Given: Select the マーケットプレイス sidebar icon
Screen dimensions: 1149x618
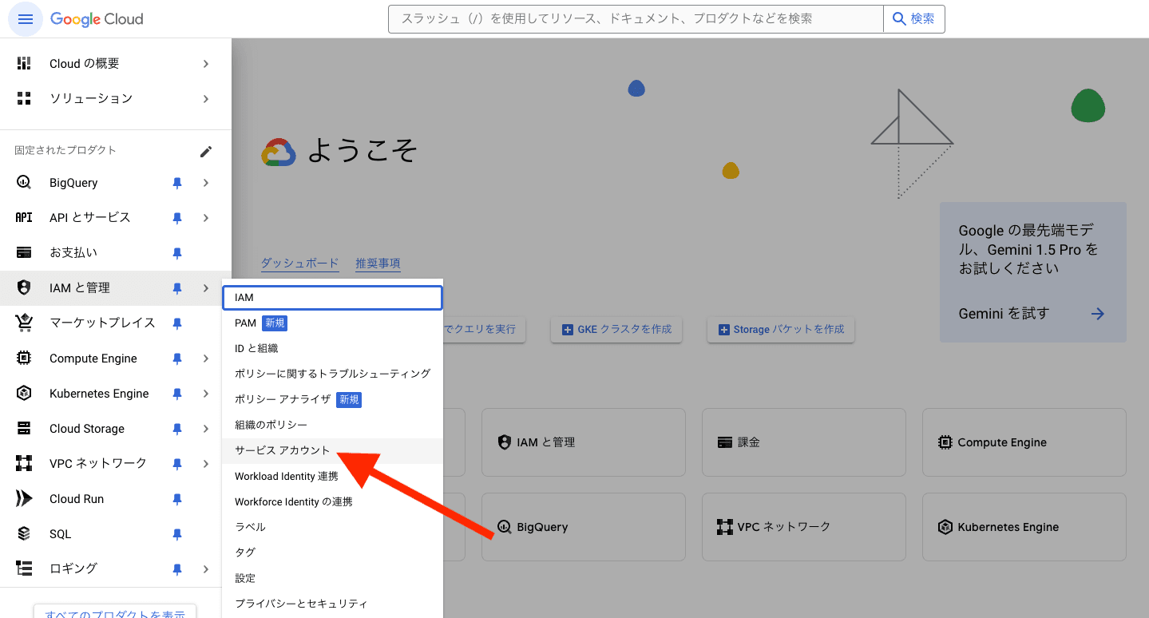Looking at the screenshot, I should pyautogui.click(x=22, y=323).
